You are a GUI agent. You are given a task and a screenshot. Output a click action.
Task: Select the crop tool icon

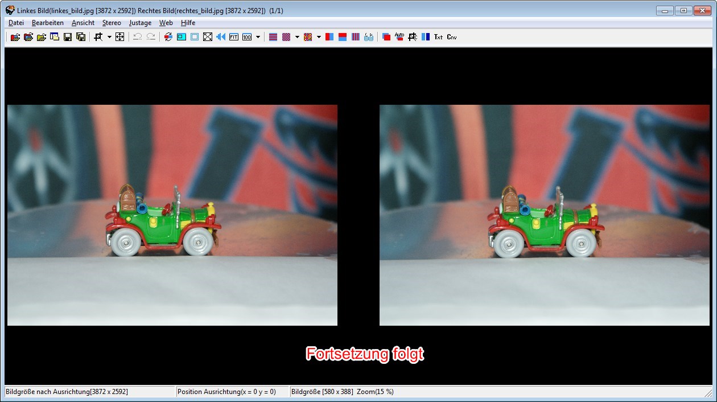click(98, 37)
